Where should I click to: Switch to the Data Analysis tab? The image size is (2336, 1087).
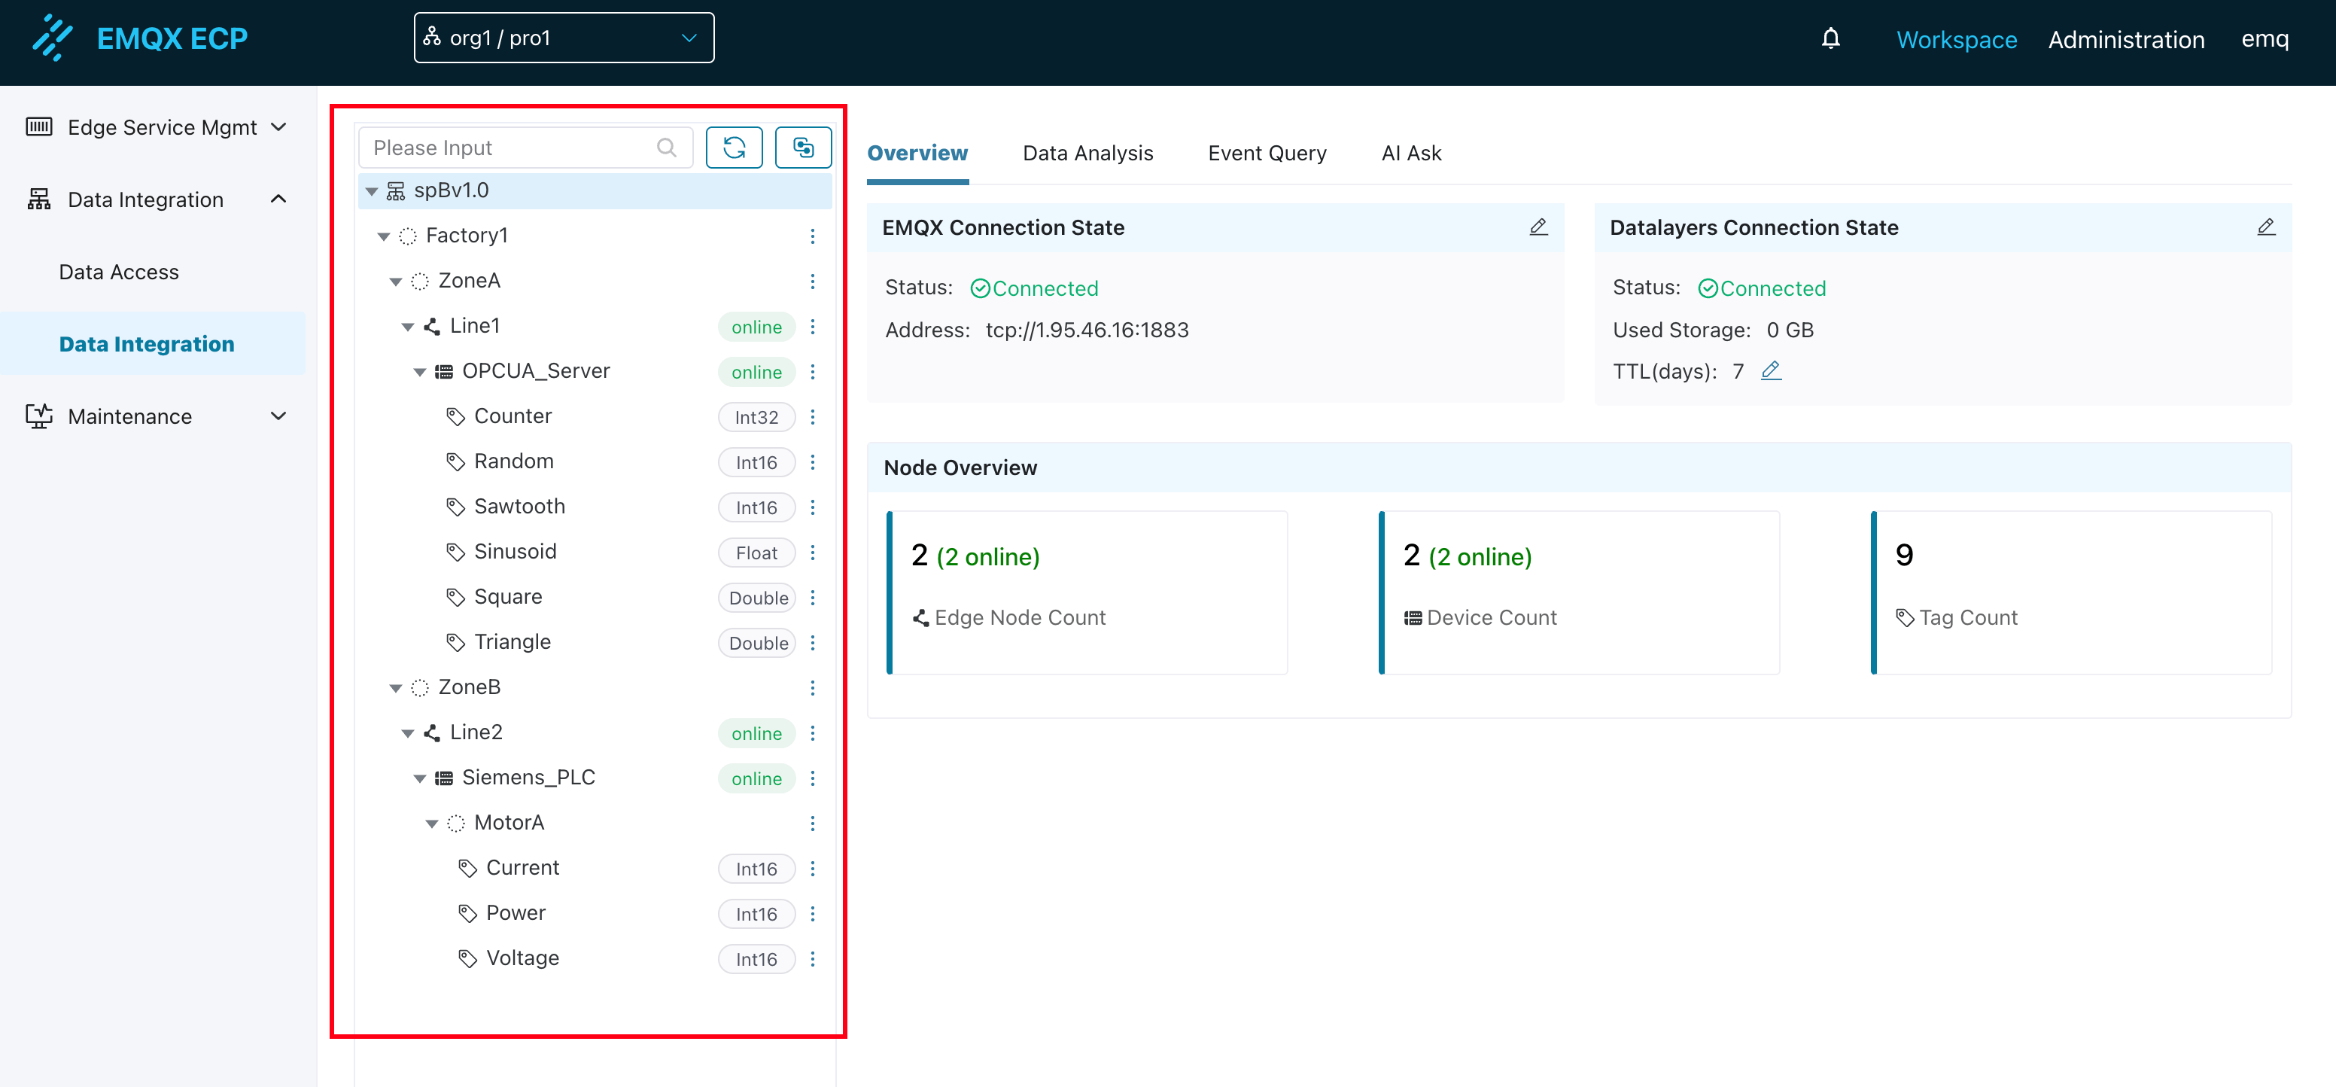1087,154
